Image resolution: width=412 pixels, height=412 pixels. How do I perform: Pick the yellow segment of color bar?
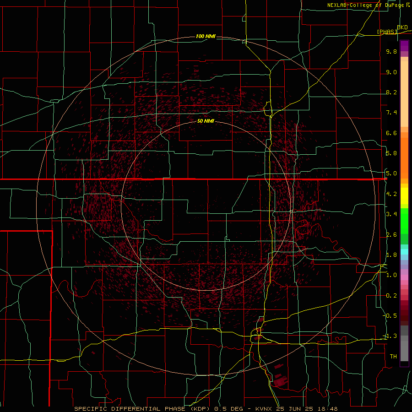coord(404,196)
